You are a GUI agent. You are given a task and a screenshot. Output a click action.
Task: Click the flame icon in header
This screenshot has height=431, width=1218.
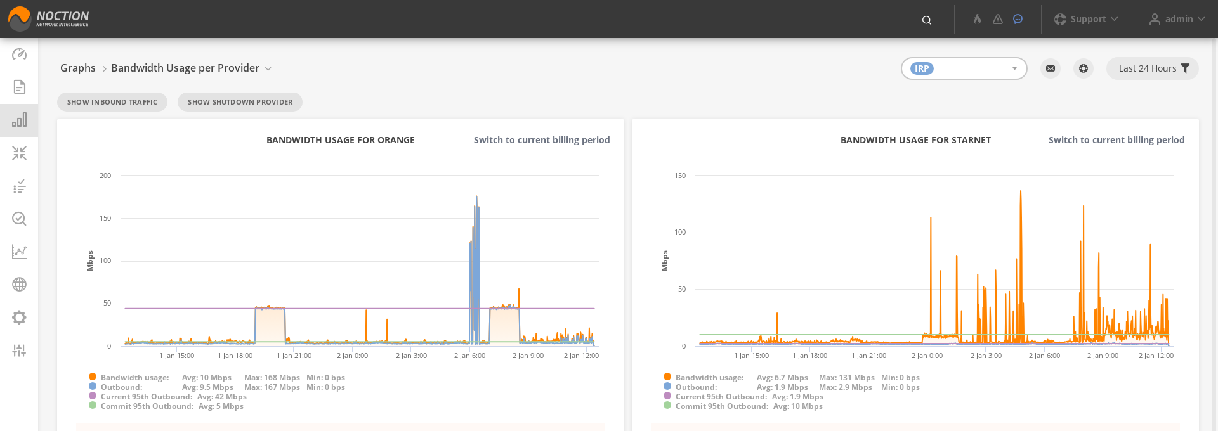coord(978,19)
